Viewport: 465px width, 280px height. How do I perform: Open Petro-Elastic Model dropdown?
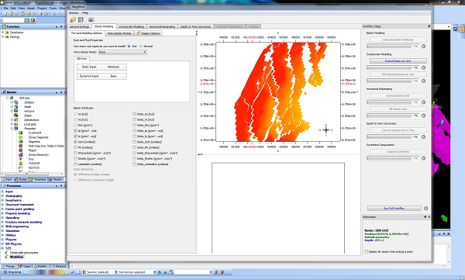(122, 52)
